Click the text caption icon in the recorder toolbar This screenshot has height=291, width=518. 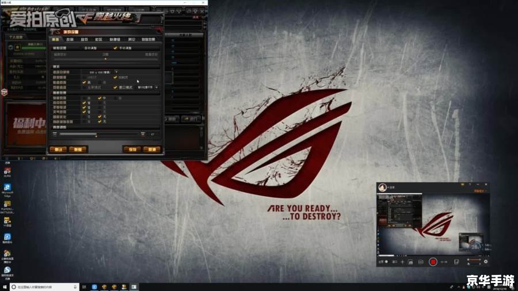point(394,262)
